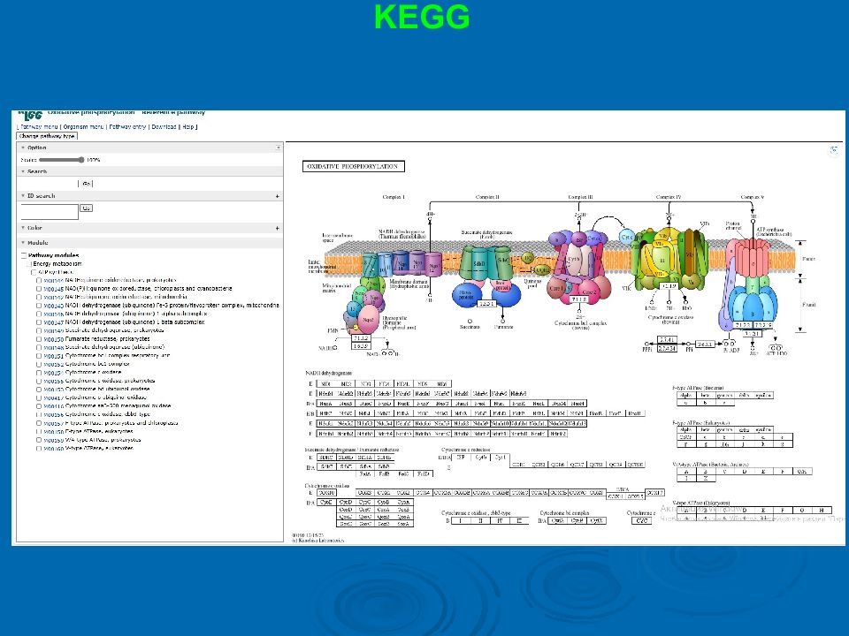This screenshot has width=849, height=636.
Task: Click the NADH dehydrogenase gene table heading
Action: (328, 373)
